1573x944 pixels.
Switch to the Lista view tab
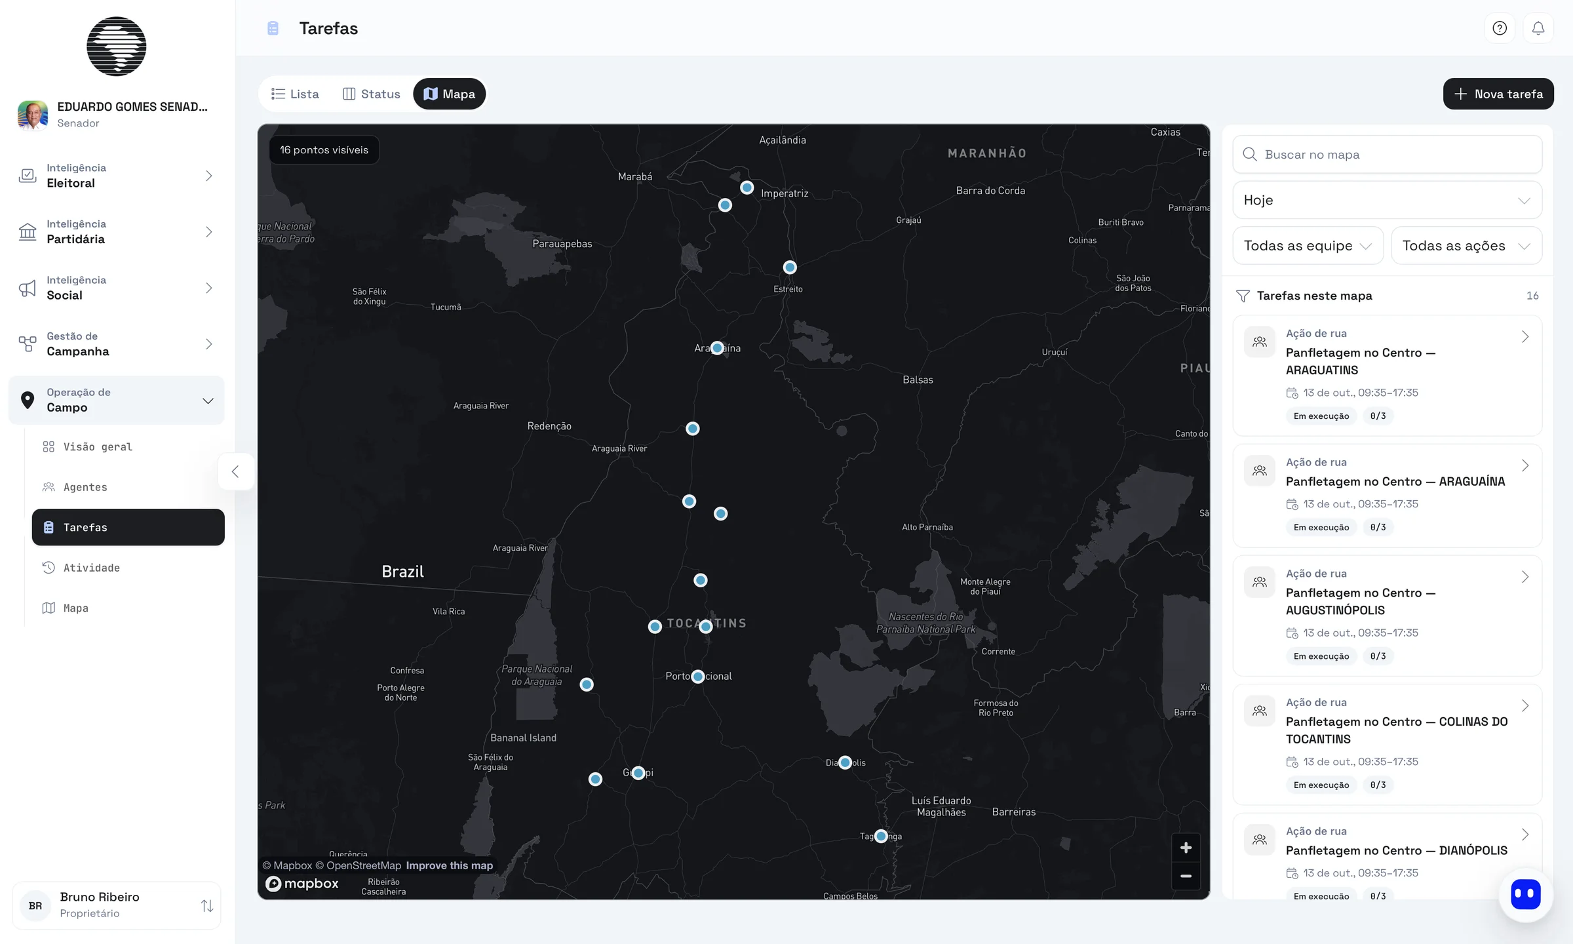click(x=295, y=94)
